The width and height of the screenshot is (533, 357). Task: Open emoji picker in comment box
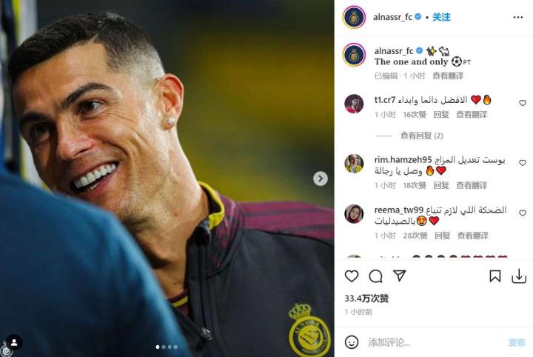[352, 342]
